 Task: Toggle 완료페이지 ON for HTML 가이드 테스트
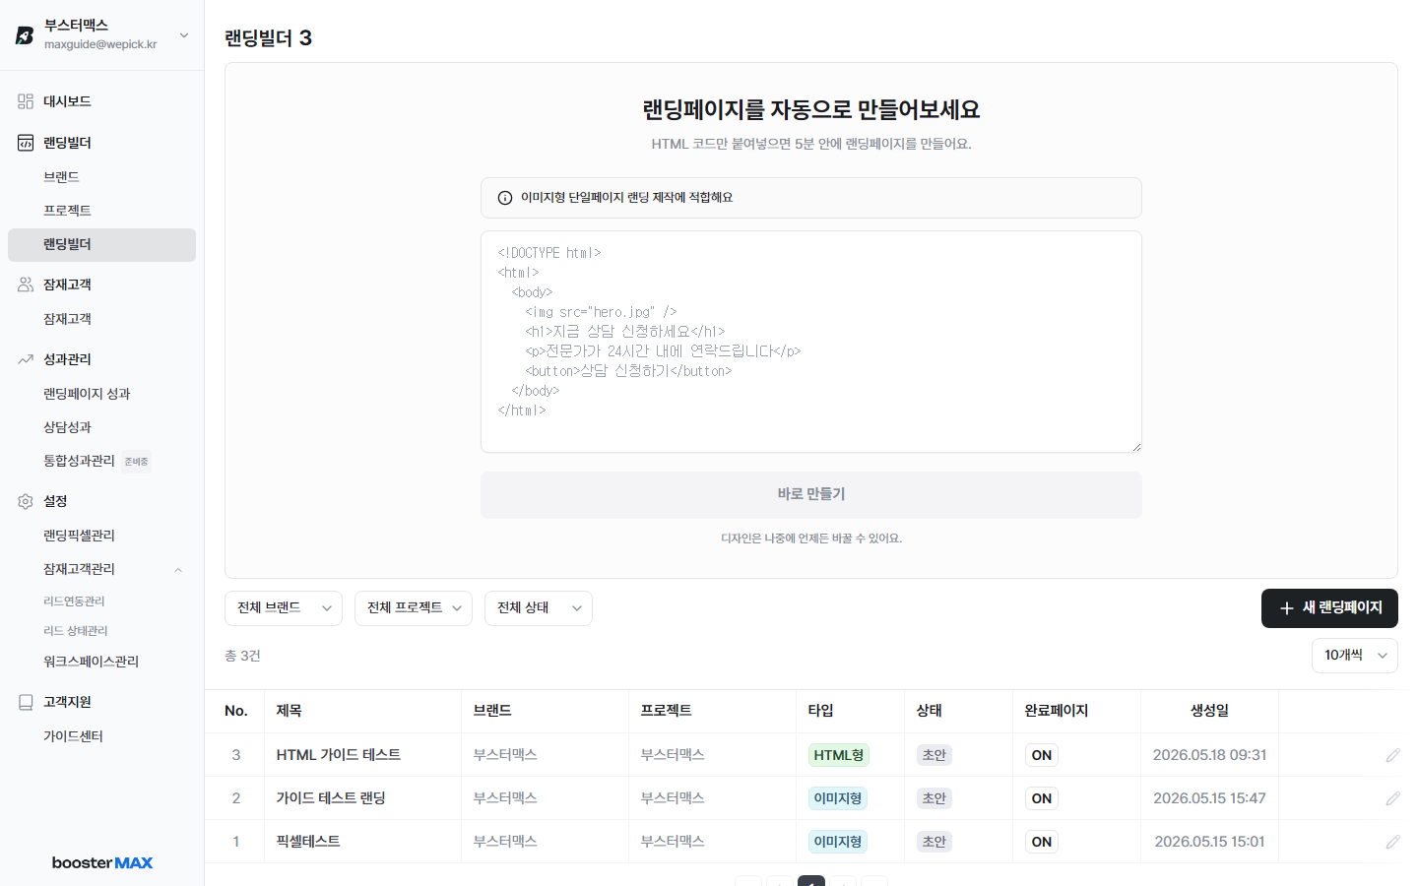[1042, 755]
